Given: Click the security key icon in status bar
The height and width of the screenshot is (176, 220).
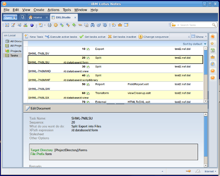Looking at the screenshot, I should [x=188, y=171].
